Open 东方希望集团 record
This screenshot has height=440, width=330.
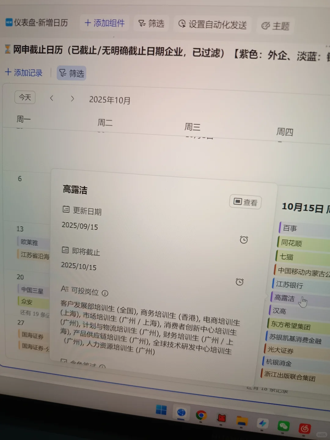pyautogui.click(x=299, y=326)
